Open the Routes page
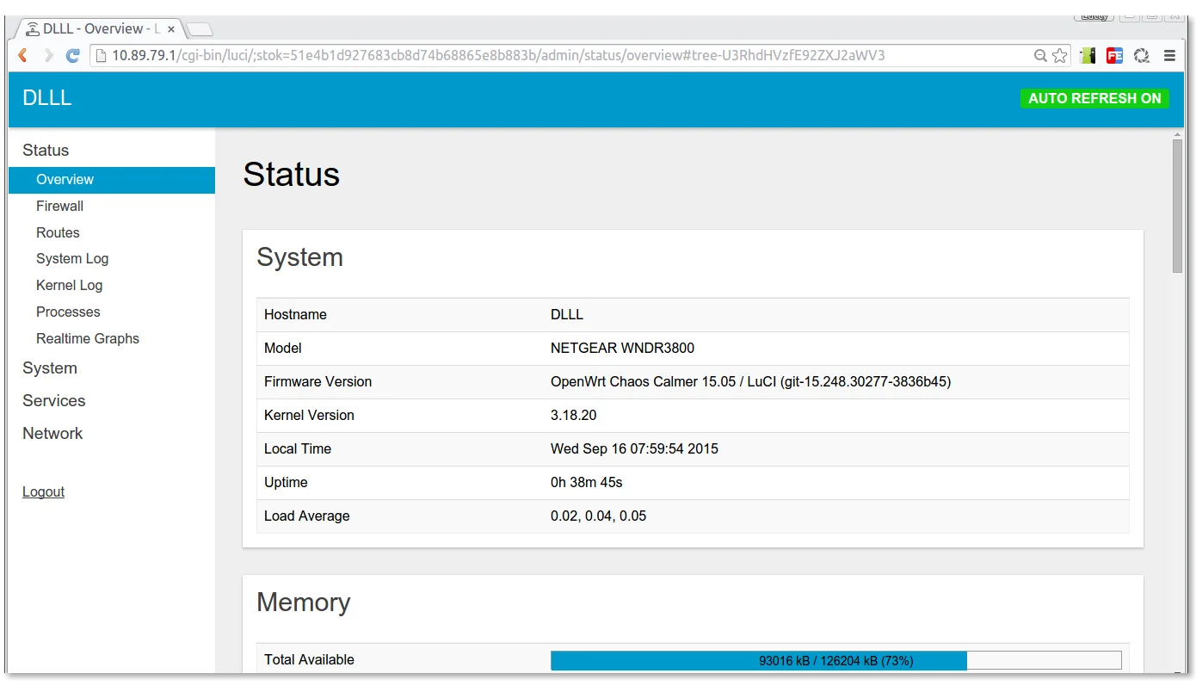 pos(58,233)
